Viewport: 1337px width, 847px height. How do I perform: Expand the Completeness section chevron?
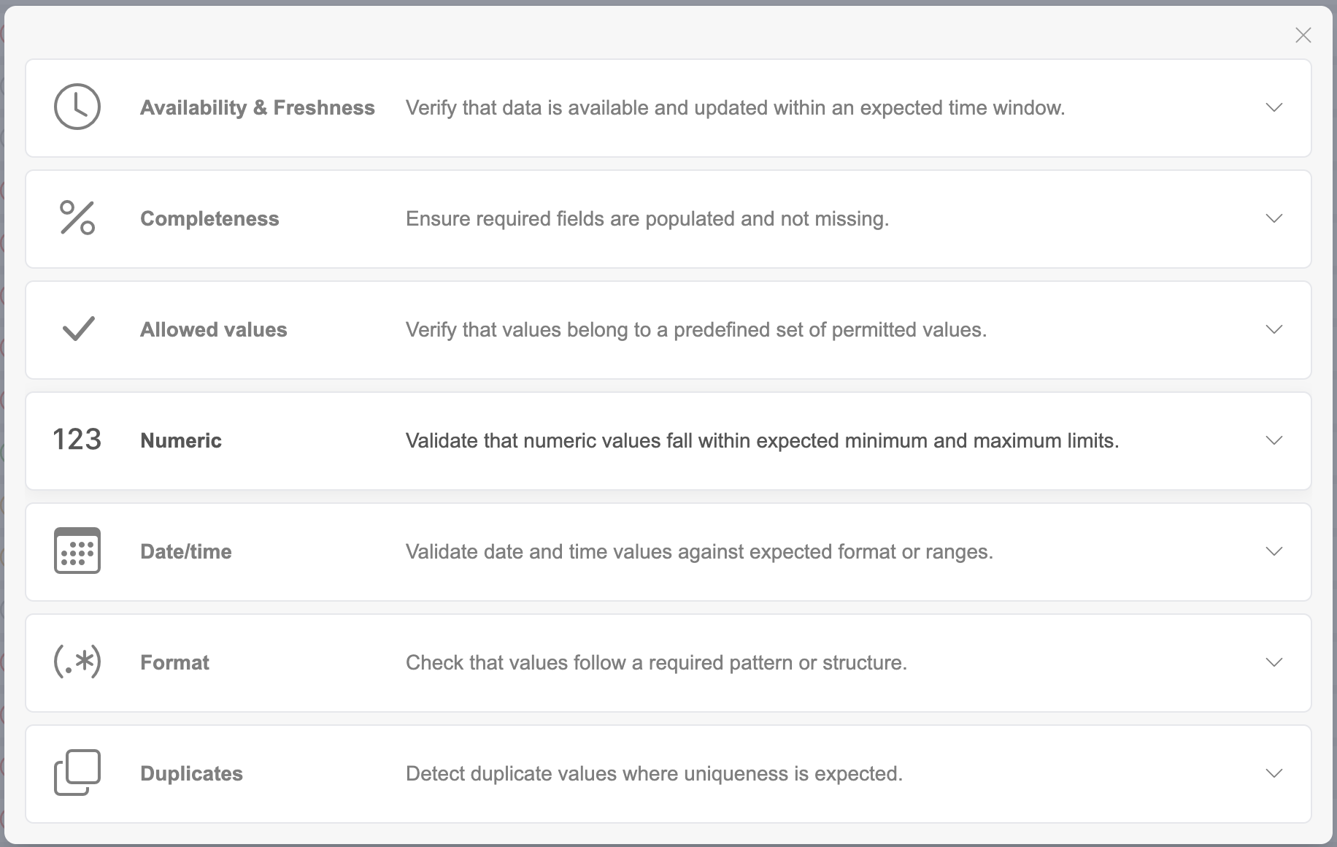click(x=1274, y=219)
